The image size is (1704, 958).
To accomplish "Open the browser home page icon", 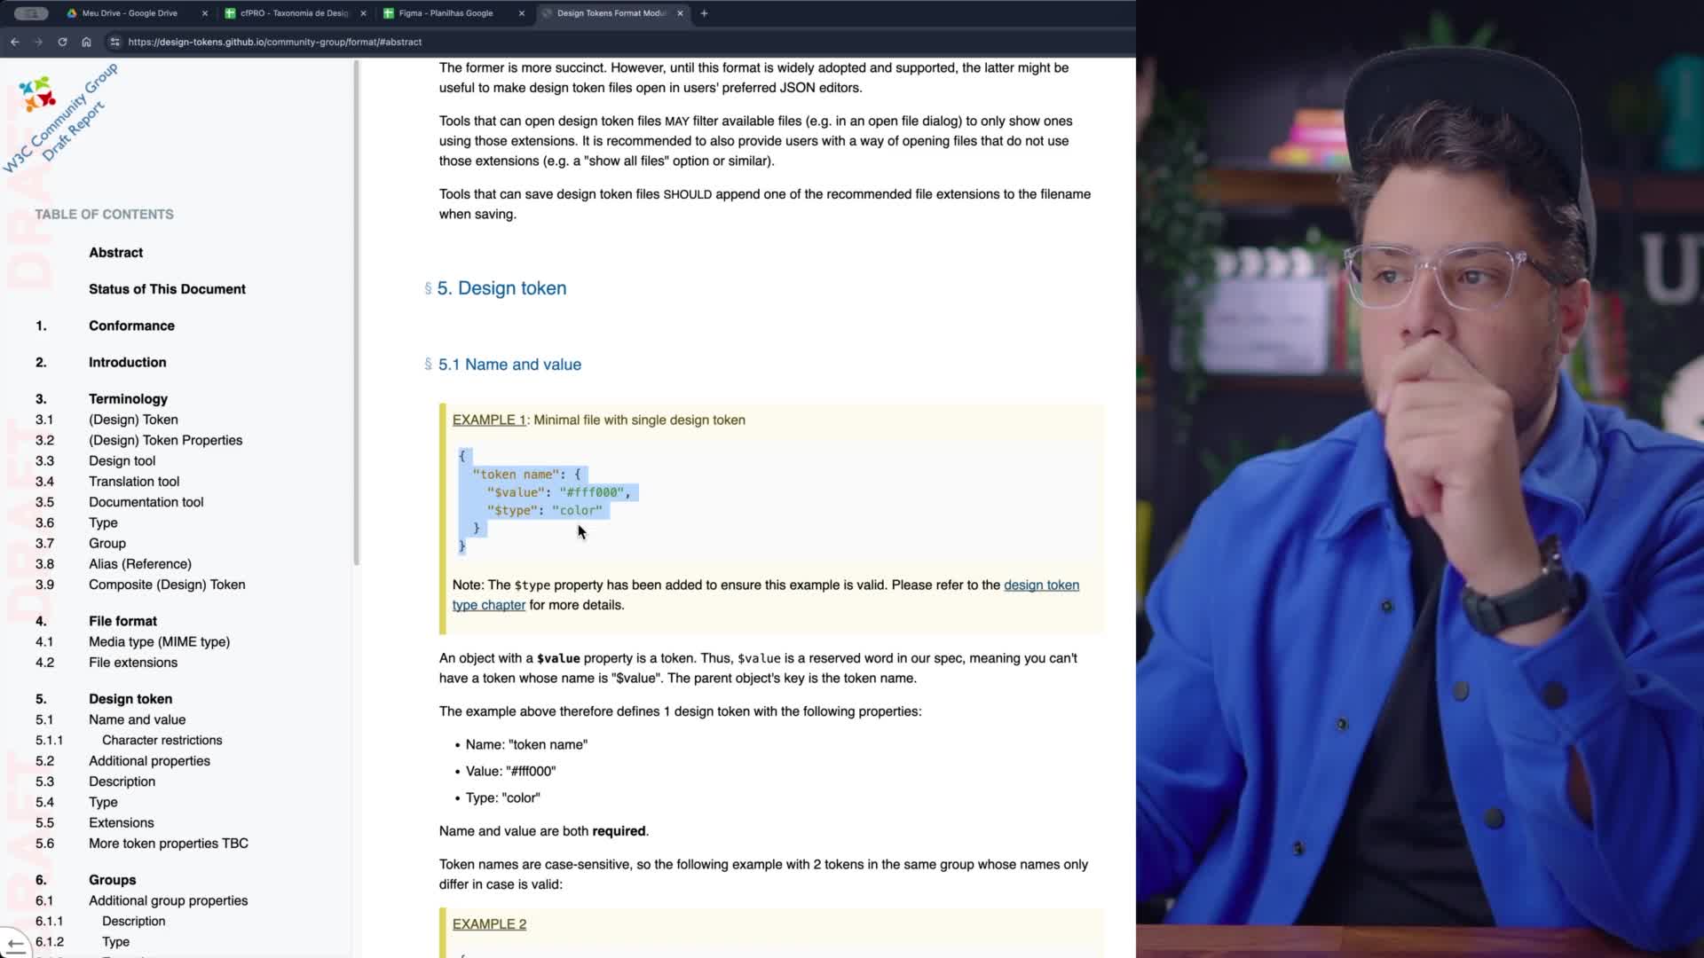I will pyautogui.click(x=86, y=42).
